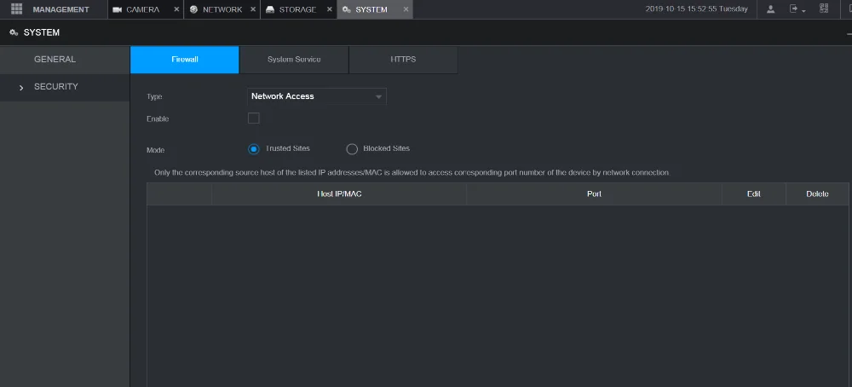Go to MANAGEMENT home

[60, 9]
